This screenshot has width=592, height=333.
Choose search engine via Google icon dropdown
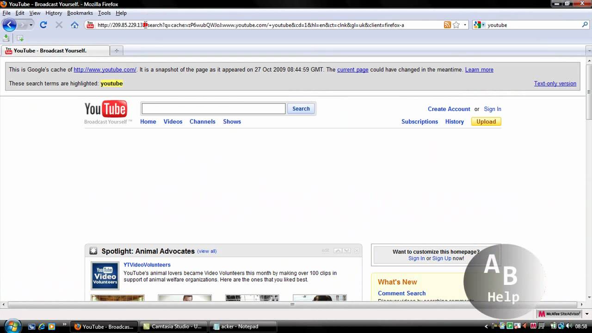click(479, 25)
